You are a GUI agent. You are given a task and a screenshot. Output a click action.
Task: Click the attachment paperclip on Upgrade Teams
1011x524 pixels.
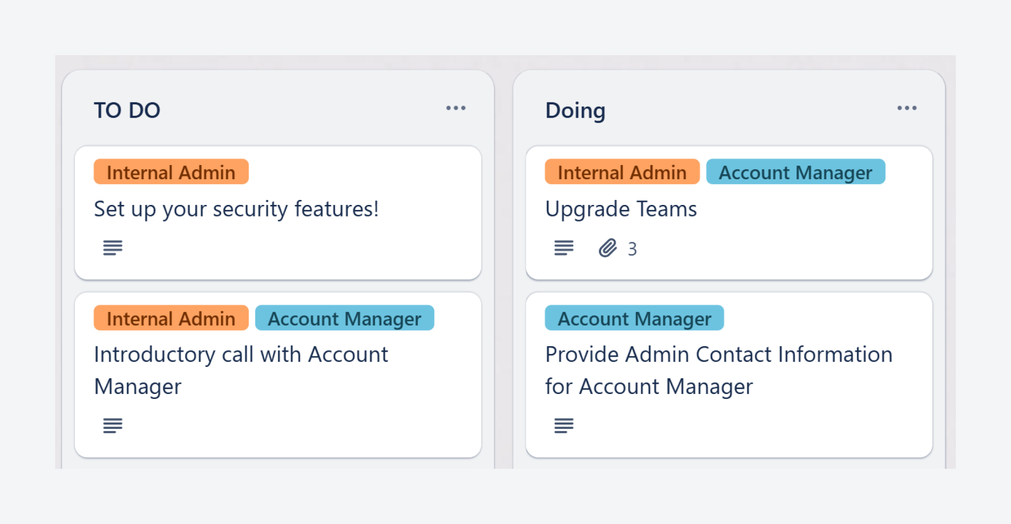click(x=608, y=248)
